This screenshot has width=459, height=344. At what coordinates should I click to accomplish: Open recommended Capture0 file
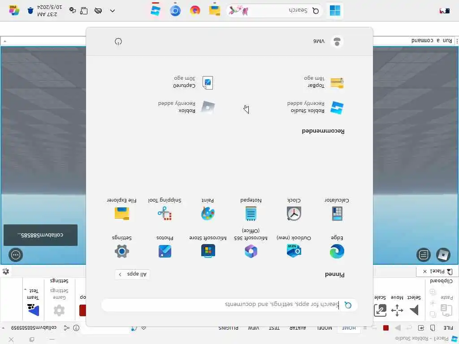click(x=193, y=82)
